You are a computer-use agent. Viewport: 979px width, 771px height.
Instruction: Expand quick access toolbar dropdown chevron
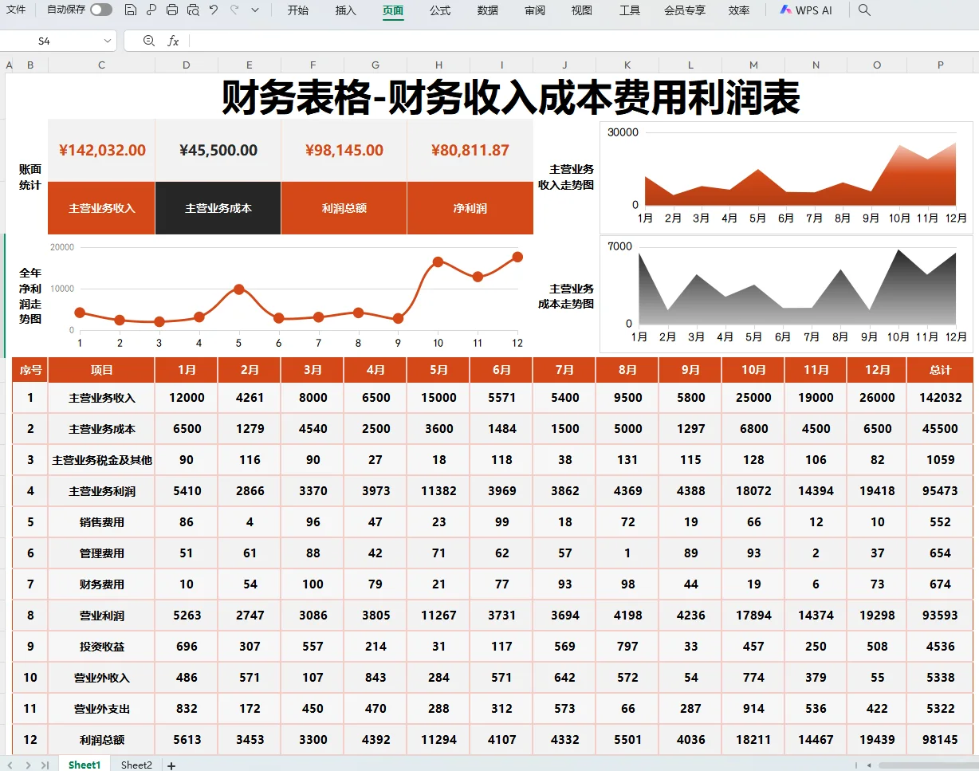coord(255,10)
